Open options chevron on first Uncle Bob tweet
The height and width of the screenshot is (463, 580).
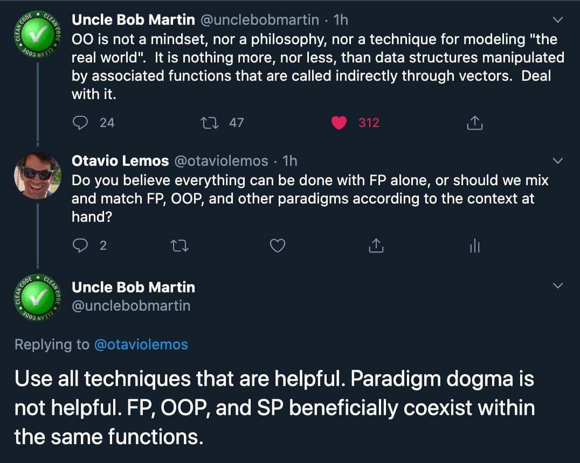[x=557, y=19]
